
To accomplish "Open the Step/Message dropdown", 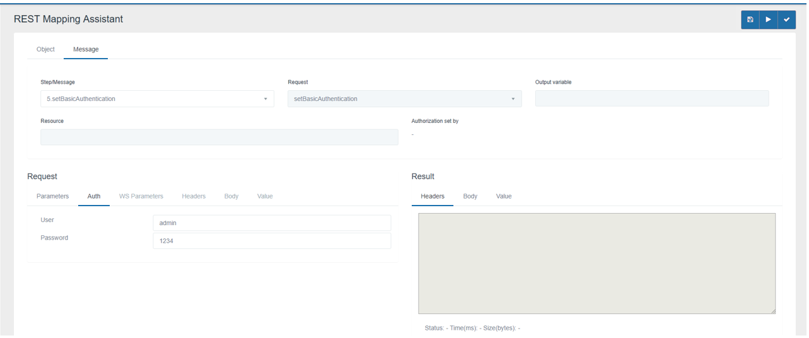I will [157, 99].
